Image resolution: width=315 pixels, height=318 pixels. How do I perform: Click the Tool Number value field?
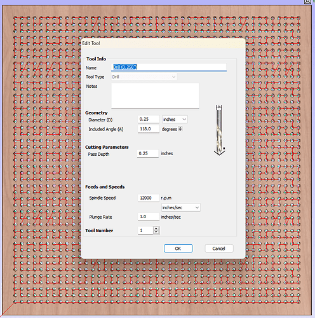[145, 230]
